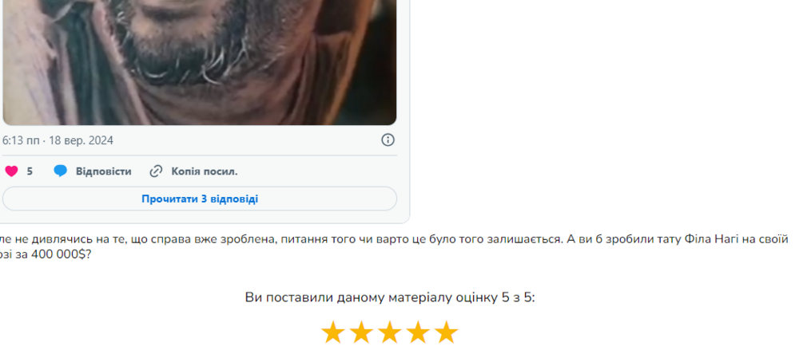This screenshot has width=799, height=362.
Task: Open the date 18 вер. 2024 link
Action: click(x=81, y=140)
